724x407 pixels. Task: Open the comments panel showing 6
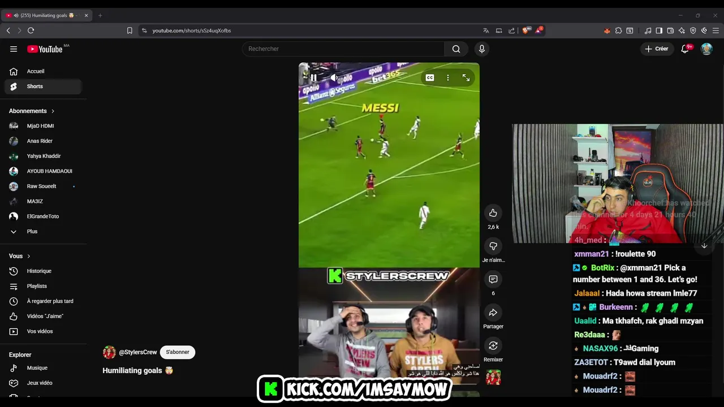(x=493, y=279)
